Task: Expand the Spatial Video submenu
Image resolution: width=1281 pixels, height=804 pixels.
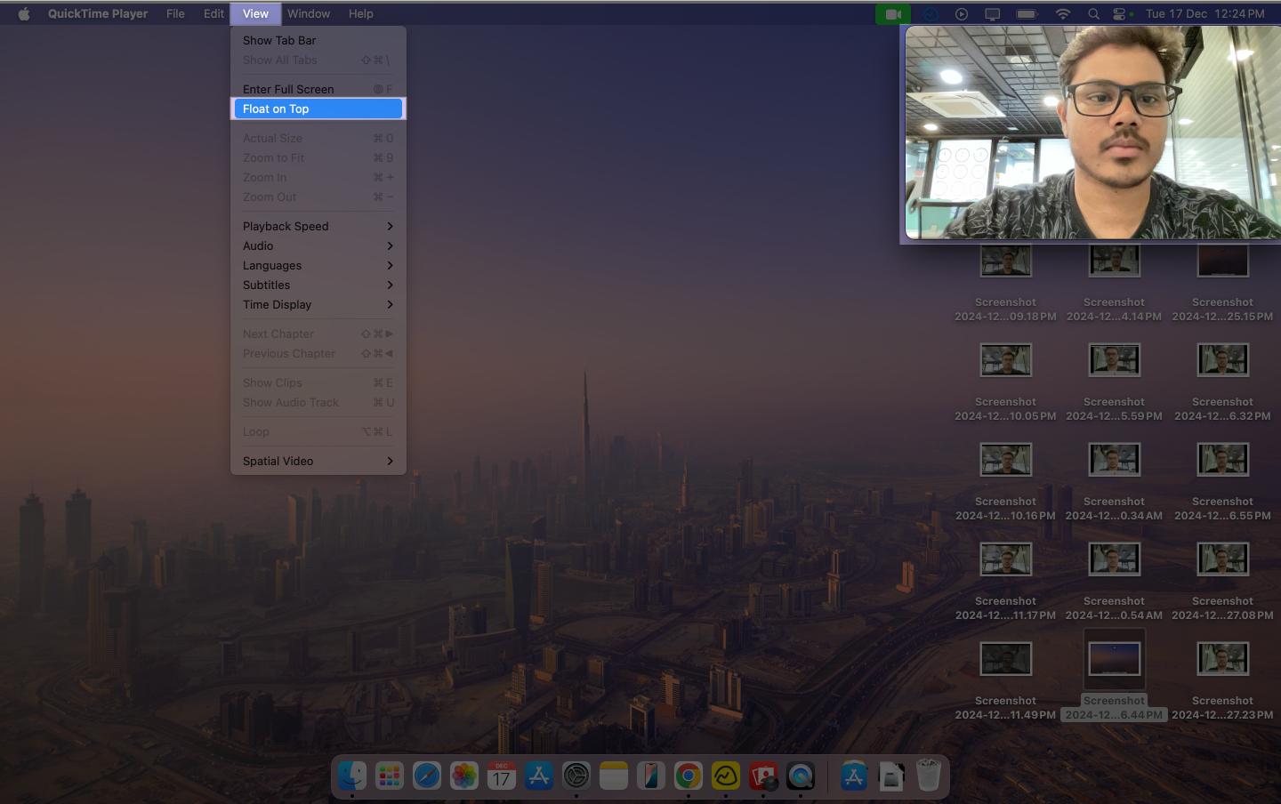Action: [318, 462]
